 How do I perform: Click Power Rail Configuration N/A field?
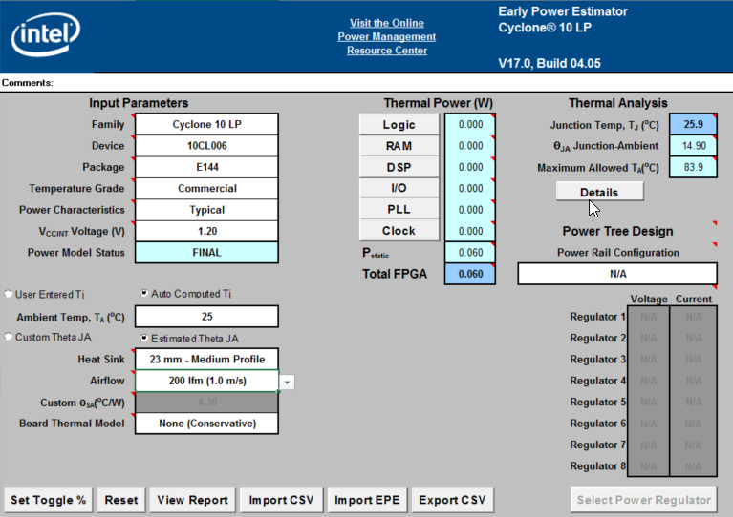pos(617,274)
